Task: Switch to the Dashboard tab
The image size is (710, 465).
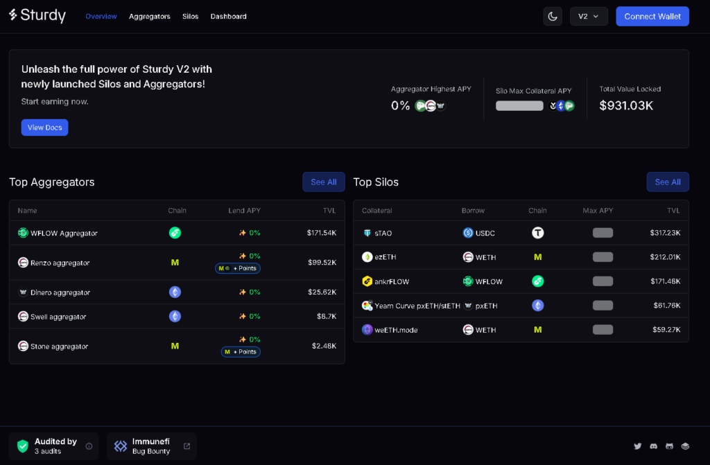Action: 228,16
